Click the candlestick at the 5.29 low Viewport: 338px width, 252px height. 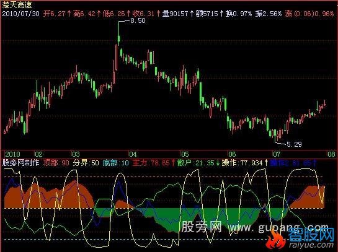(x=275, y=136)
